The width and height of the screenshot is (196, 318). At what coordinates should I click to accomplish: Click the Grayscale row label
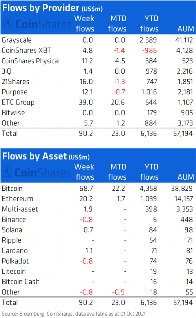tap(16, 40)
